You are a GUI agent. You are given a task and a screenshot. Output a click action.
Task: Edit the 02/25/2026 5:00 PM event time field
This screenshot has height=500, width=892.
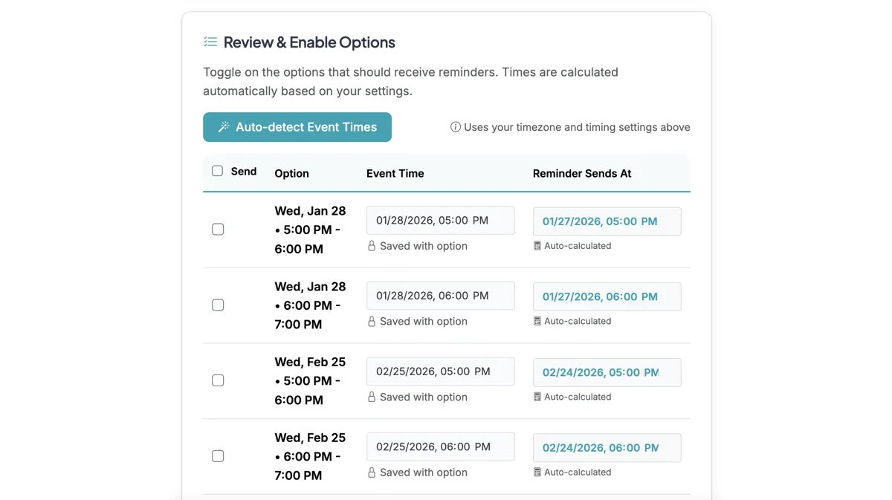click(x=440, y=371)
